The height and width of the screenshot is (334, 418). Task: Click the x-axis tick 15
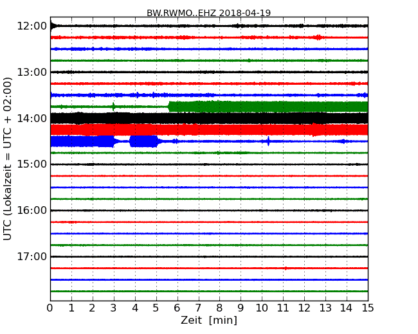tap(368, 308)
